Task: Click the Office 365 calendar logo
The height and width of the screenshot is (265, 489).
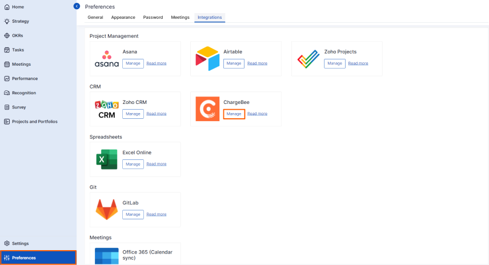Action: (107, 256)
